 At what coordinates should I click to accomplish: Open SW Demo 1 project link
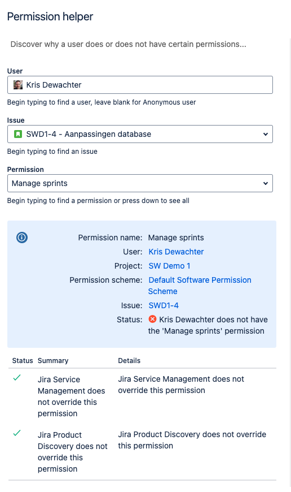[169, 266]
